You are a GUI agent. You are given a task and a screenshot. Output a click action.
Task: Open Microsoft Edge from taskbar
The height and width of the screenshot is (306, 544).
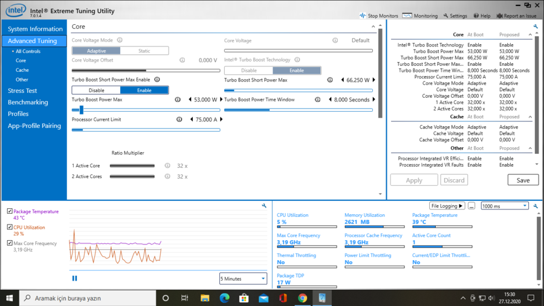(224, 298)
